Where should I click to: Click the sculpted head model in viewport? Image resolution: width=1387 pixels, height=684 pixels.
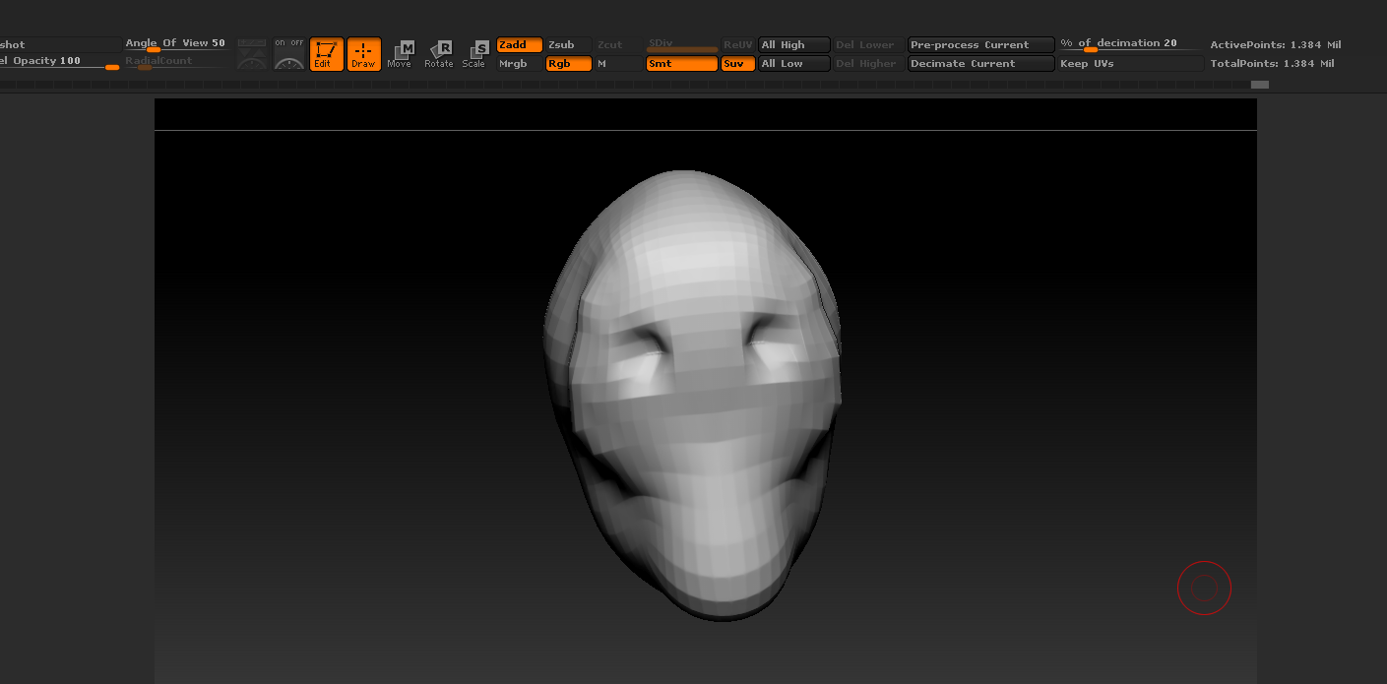[693, 396]
